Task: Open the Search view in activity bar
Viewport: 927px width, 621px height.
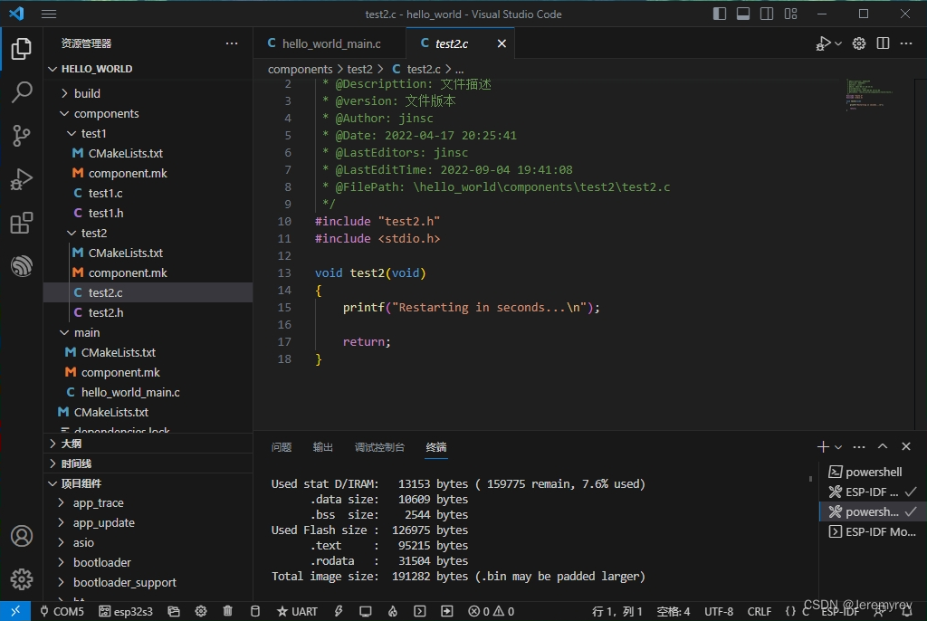Action: click(22, 91)
